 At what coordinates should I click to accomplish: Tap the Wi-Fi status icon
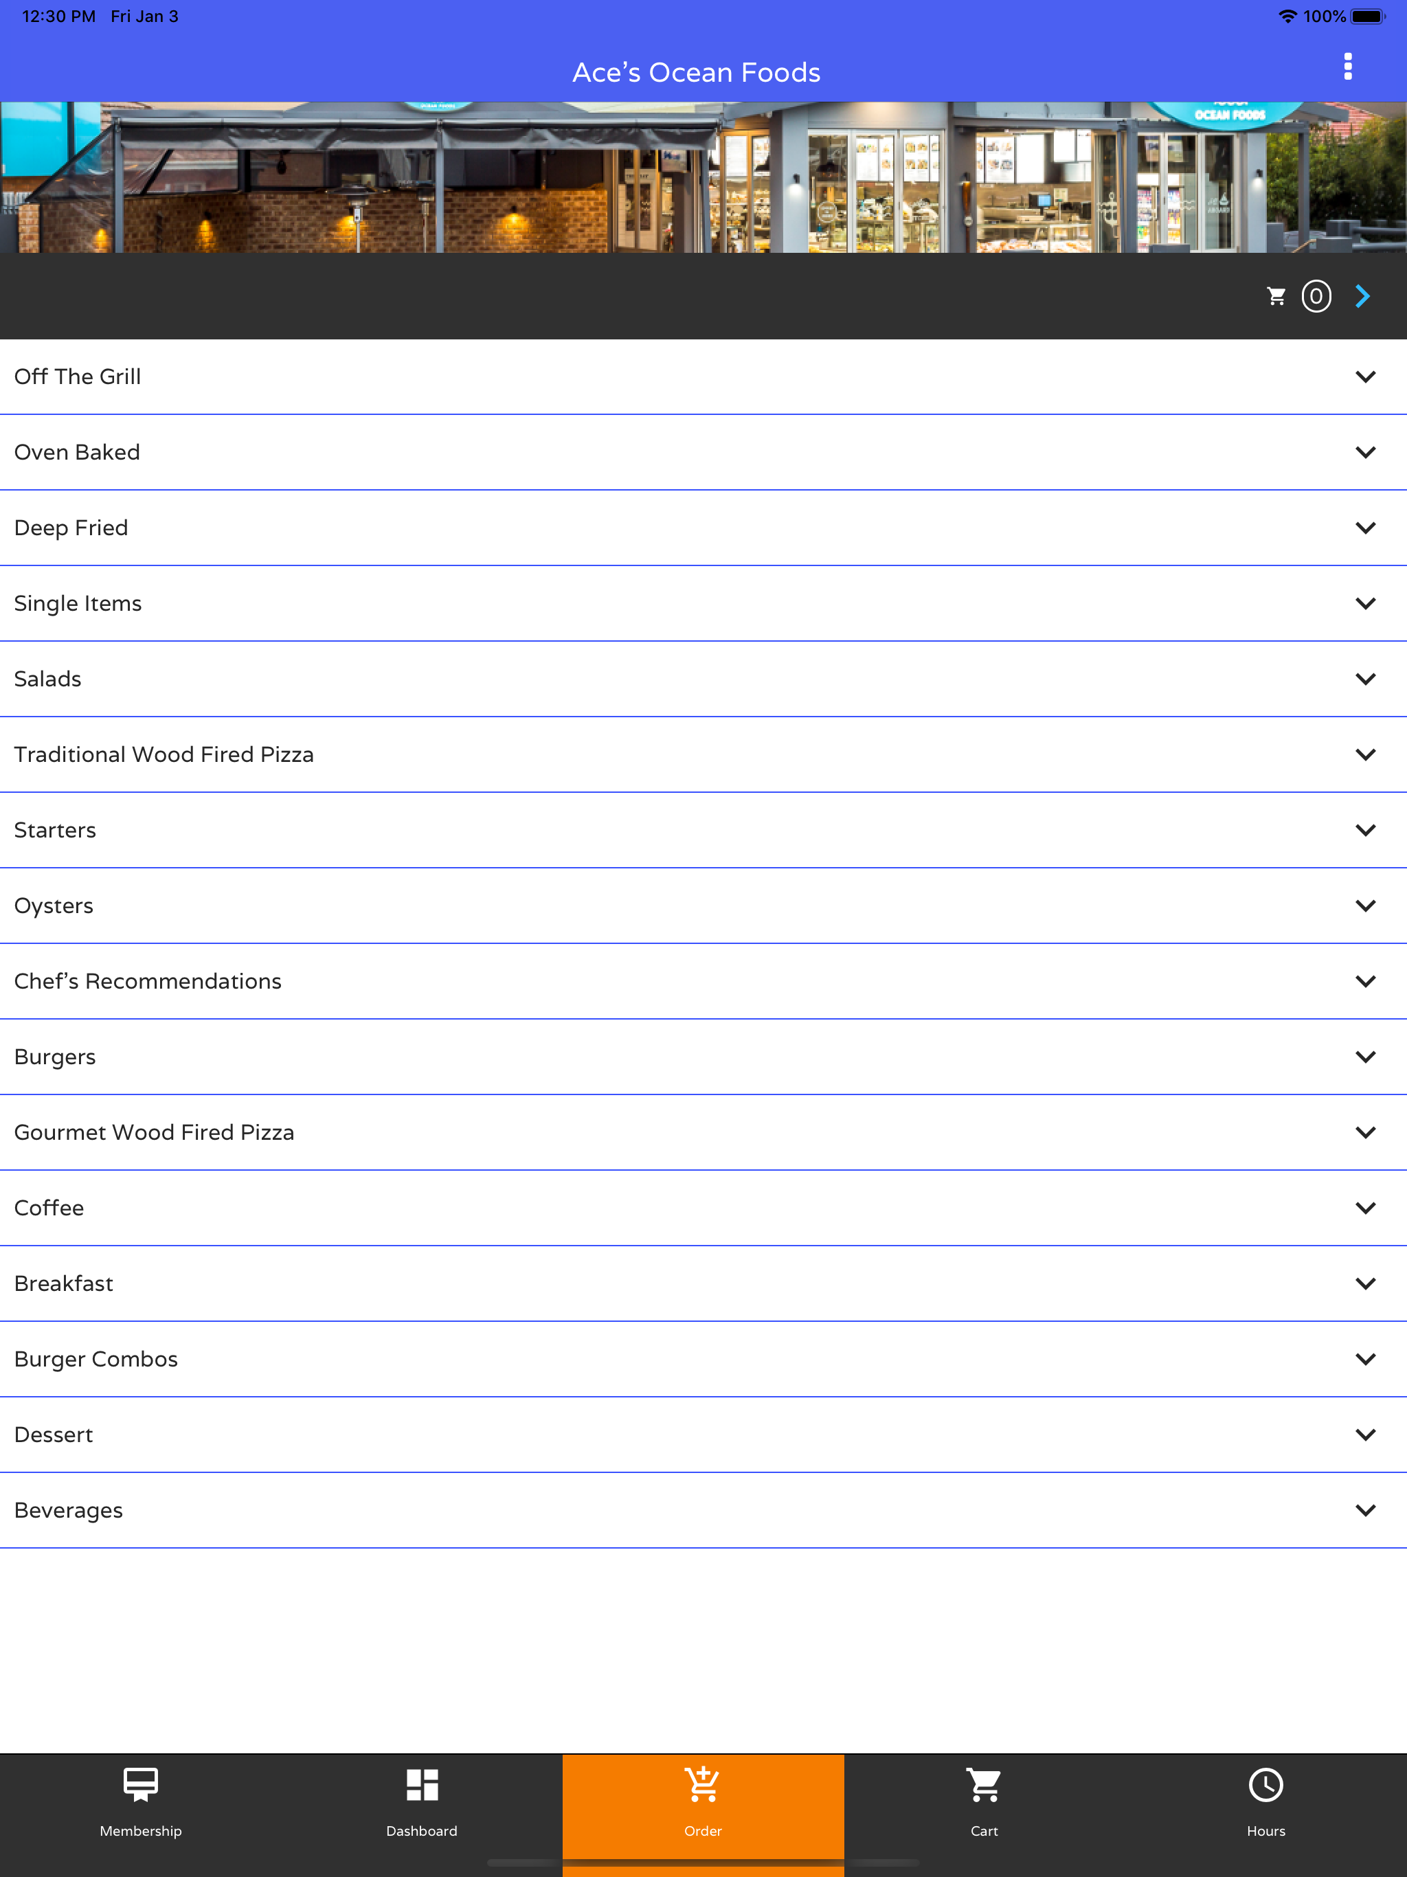click(x=1287, y=16)
